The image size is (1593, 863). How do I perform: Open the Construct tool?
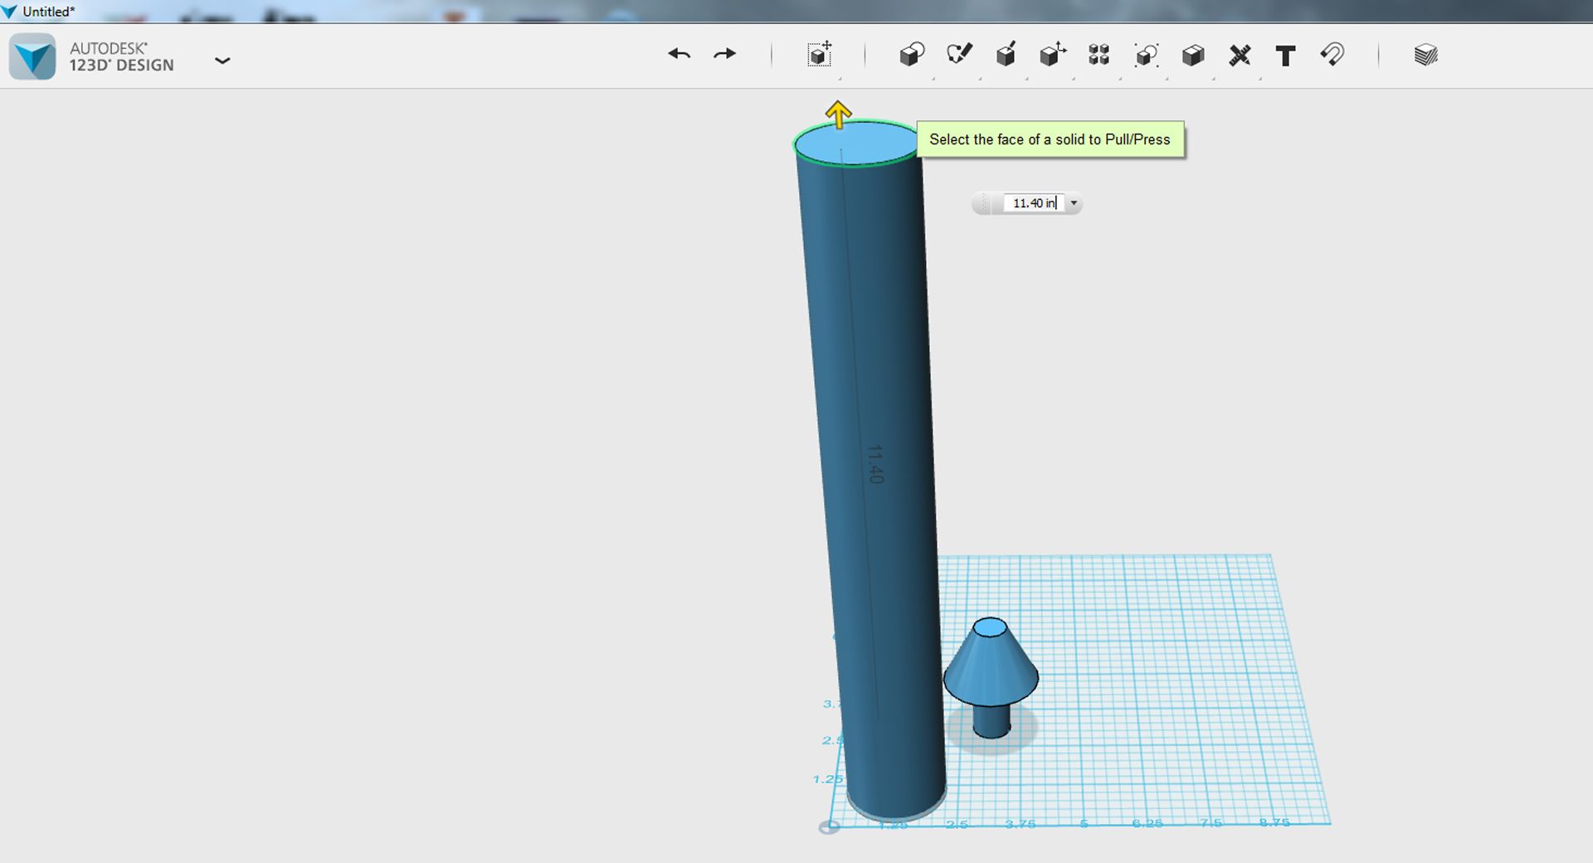tap(1006, 55)
